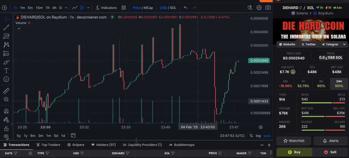349x158 pixels.
Task: Open the Indicators dialog
Action: 106,8
